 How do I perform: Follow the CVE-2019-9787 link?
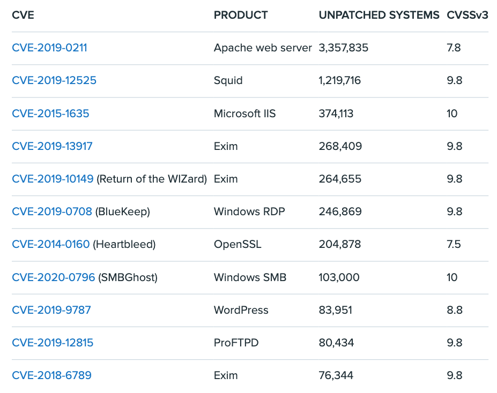(x=51, y=310)
